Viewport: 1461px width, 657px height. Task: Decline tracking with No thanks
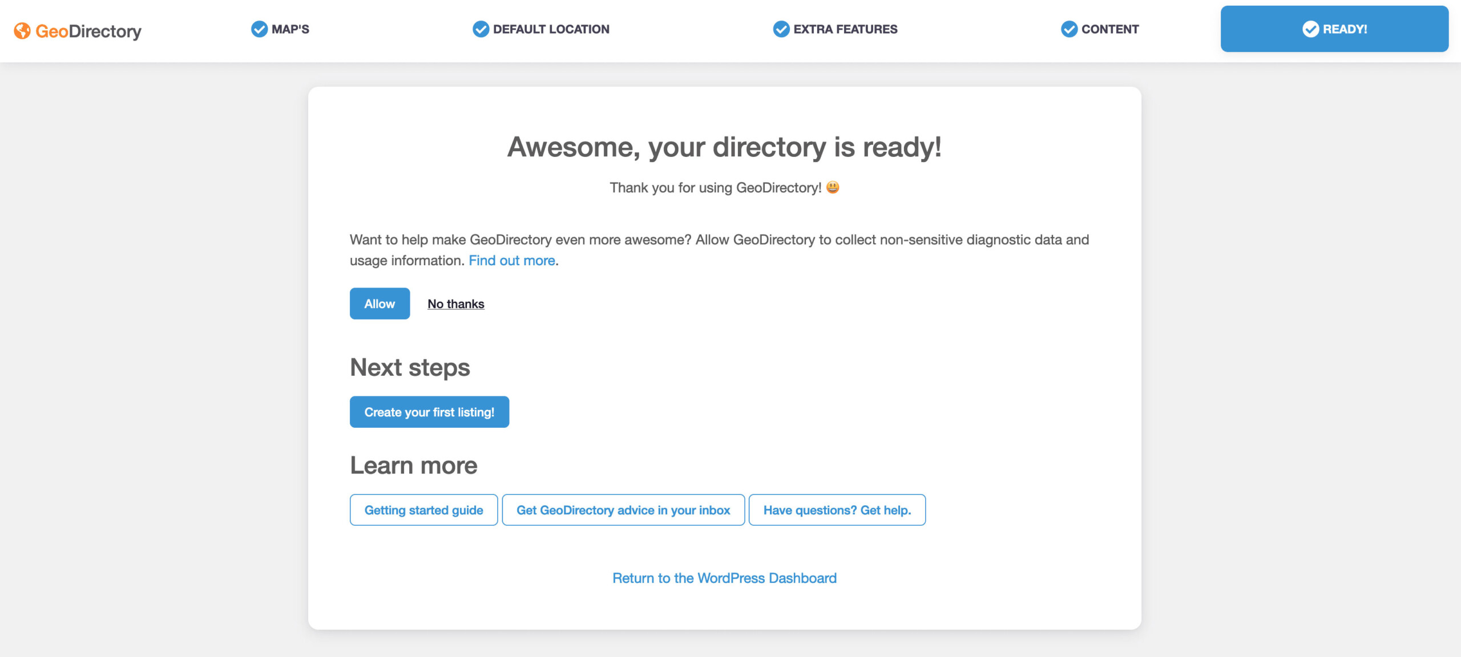point(456,304)
